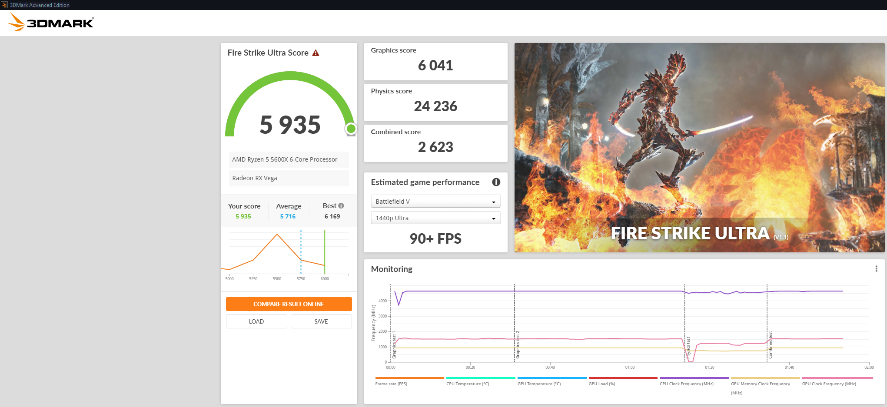Click the 90+ FPS estimate

tap(435, 239)
